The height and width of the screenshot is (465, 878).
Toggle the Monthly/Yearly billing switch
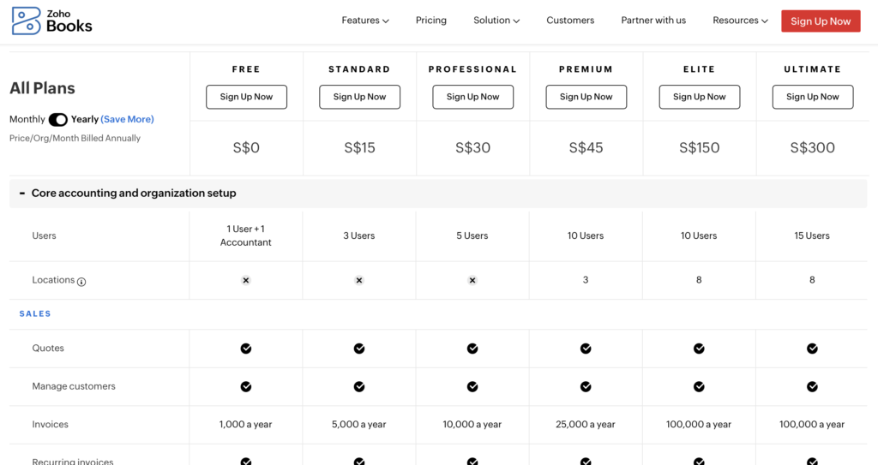(58, 120)
